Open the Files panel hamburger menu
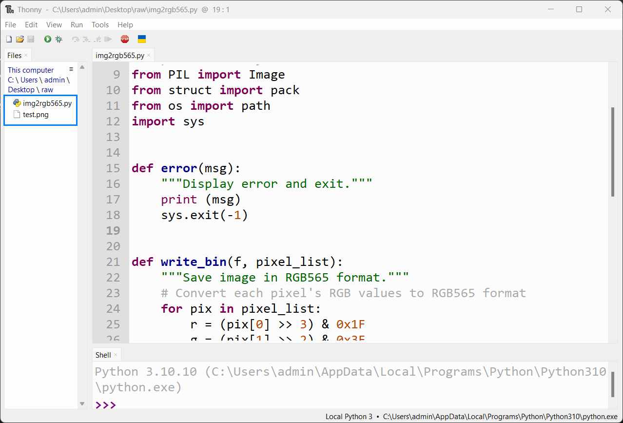 pos(71,69)
